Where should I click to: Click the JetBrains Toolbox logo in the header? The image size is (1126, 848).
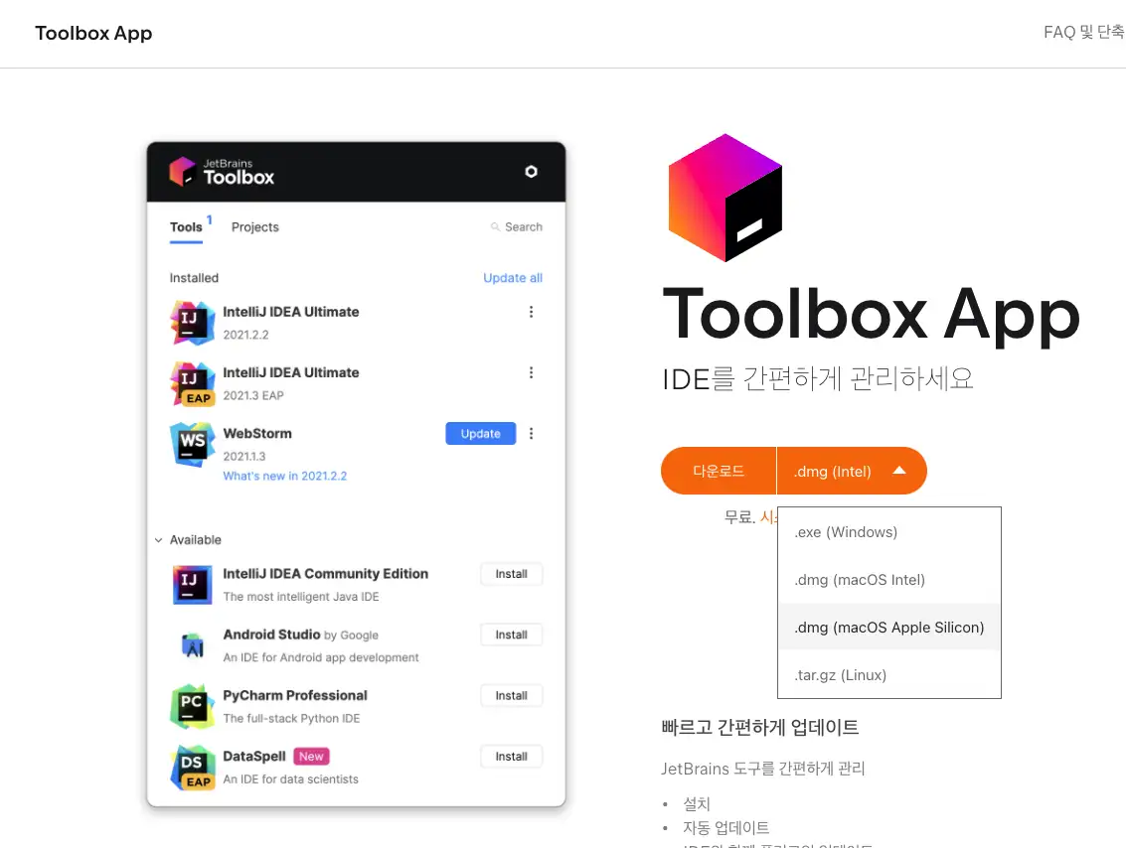point(222,172)
